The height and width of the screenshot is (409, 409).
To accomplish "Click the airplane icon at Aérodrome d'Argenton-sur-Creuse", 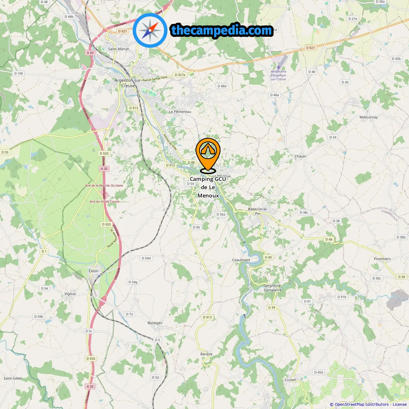I will [278, 67].
